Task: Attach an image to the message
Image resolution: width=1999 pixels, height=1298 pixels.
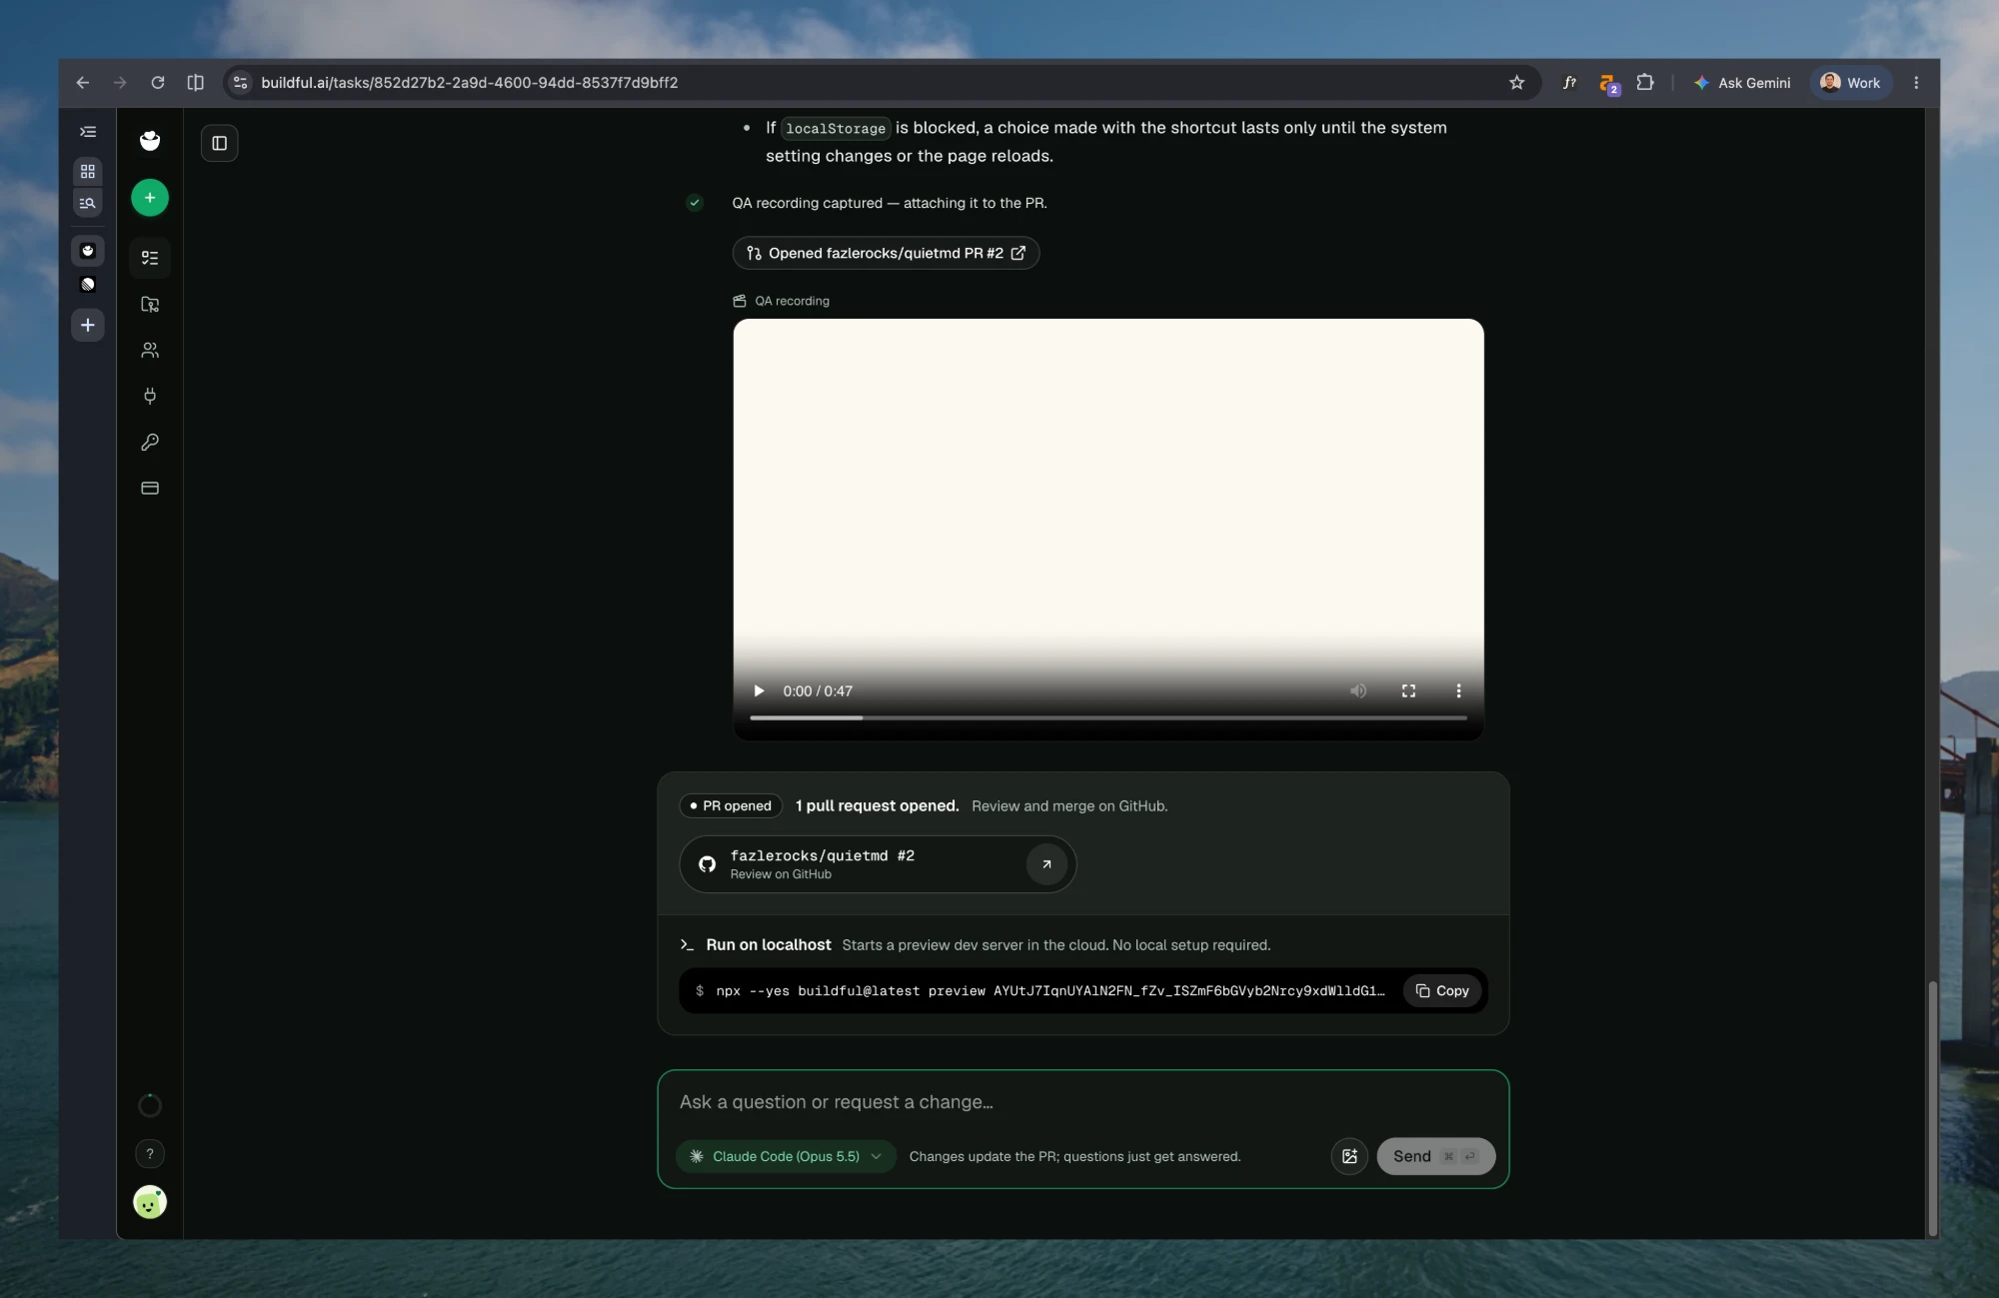Action: [x=1349, y=1156]
